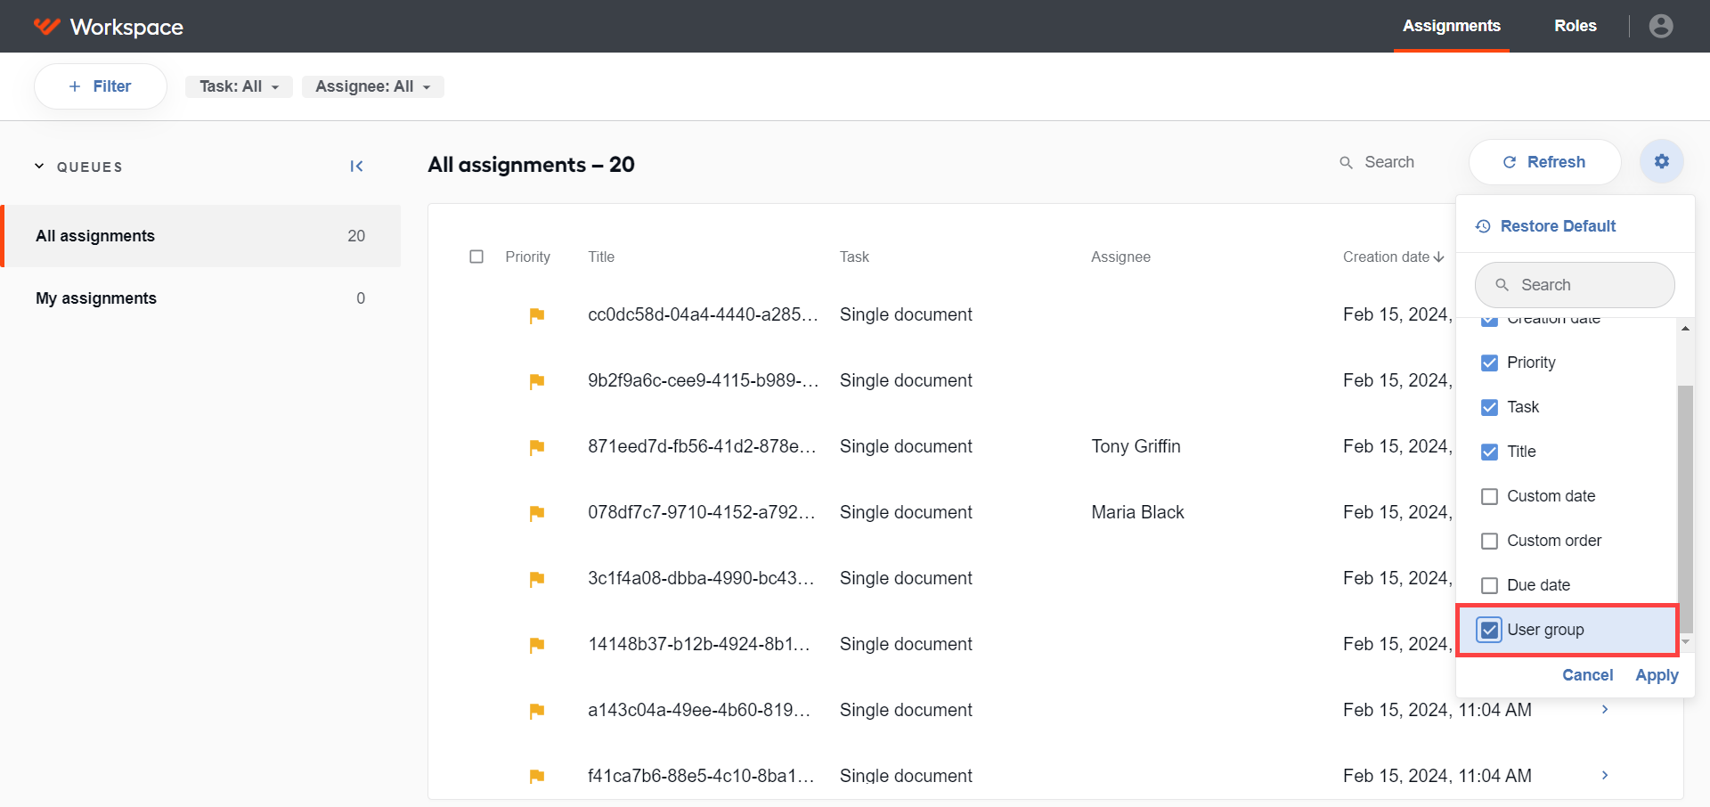Open assignment 871eed7d-fb56-41d2-878e…
The width and height of the screenshot is (1710, 807).
pyautogui.click(x=702, y=446)
